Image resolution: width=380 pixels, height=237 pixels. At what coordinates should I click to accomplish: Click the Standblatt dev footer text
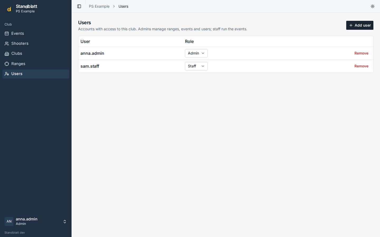(x=15, y=233)
